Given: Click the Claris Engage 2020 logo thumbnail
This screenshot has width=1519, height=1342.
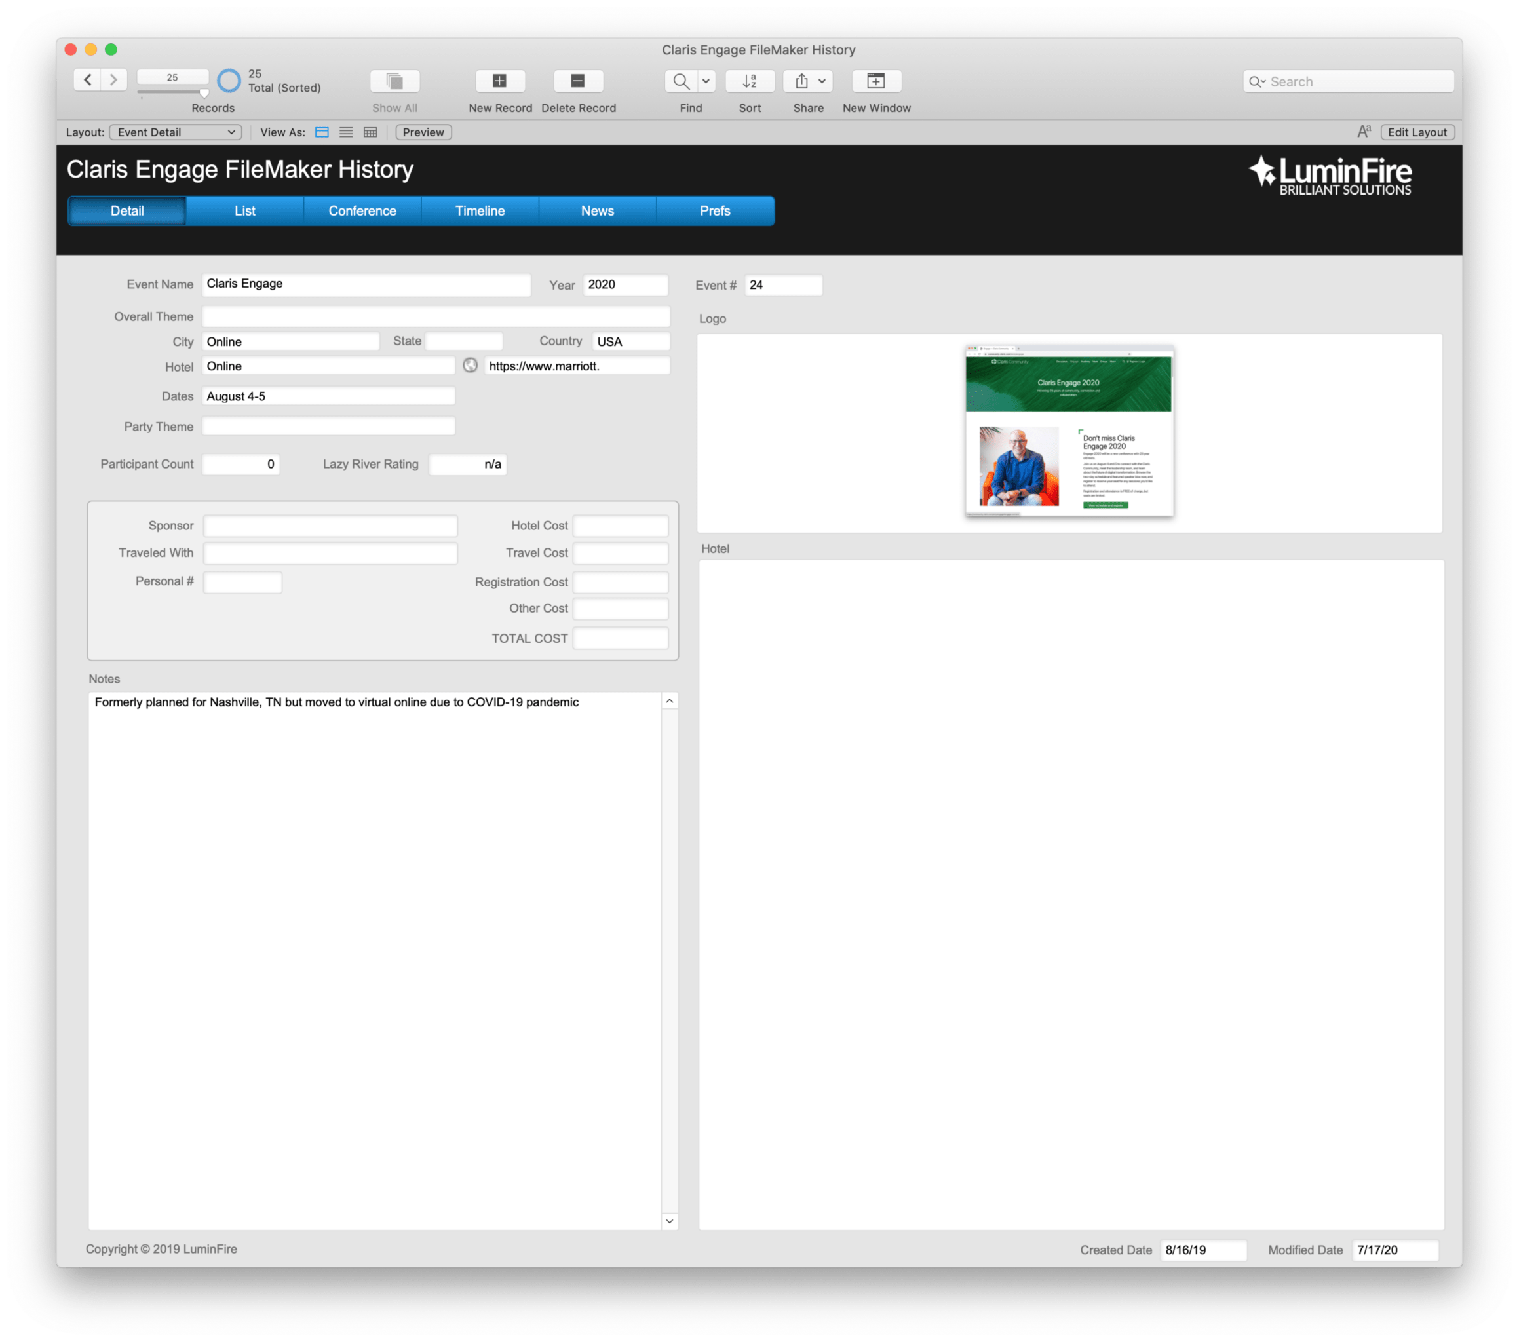Looking at the screenshot, I should point(1069,431).
